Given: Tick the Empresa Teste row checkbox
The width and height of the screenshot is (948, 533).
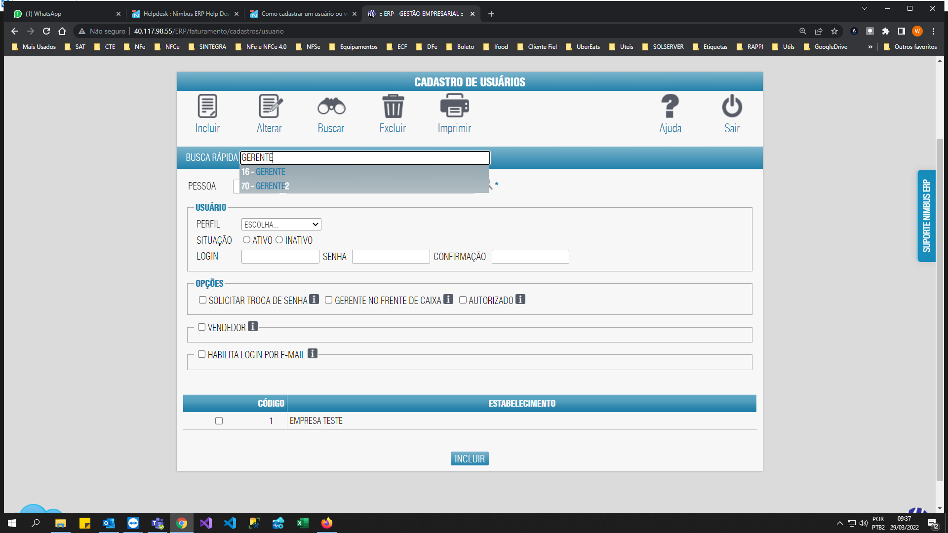Looking at the screenshot, I should pyautogui.click(x=219, y=421).
